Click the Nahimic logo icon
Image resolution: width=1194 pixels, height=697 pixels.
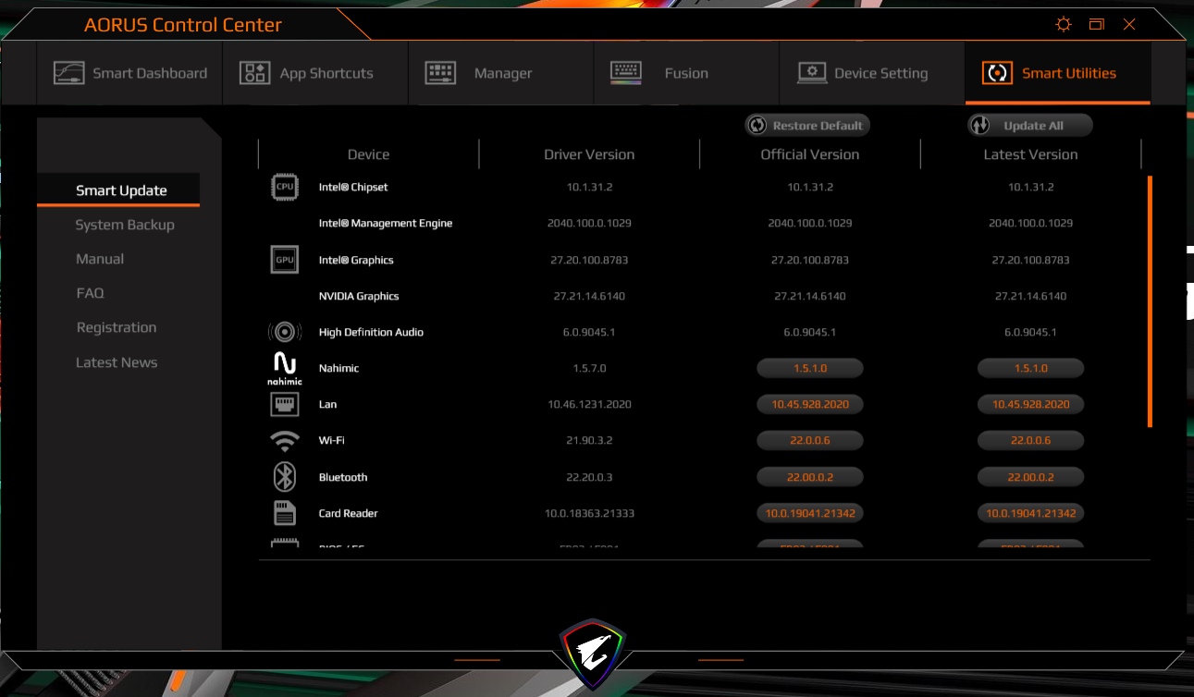click(285, 369)
